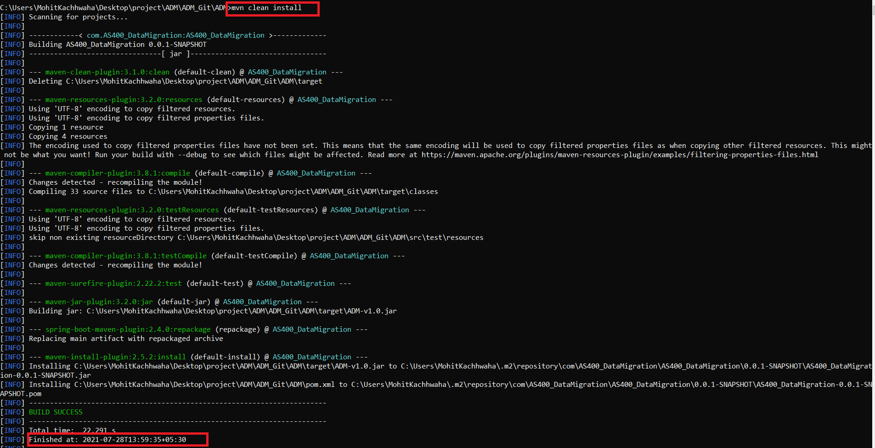This screenshot has width=875, height=448.
Task: Click the command prompt working directory path
Action: point(113,7)
